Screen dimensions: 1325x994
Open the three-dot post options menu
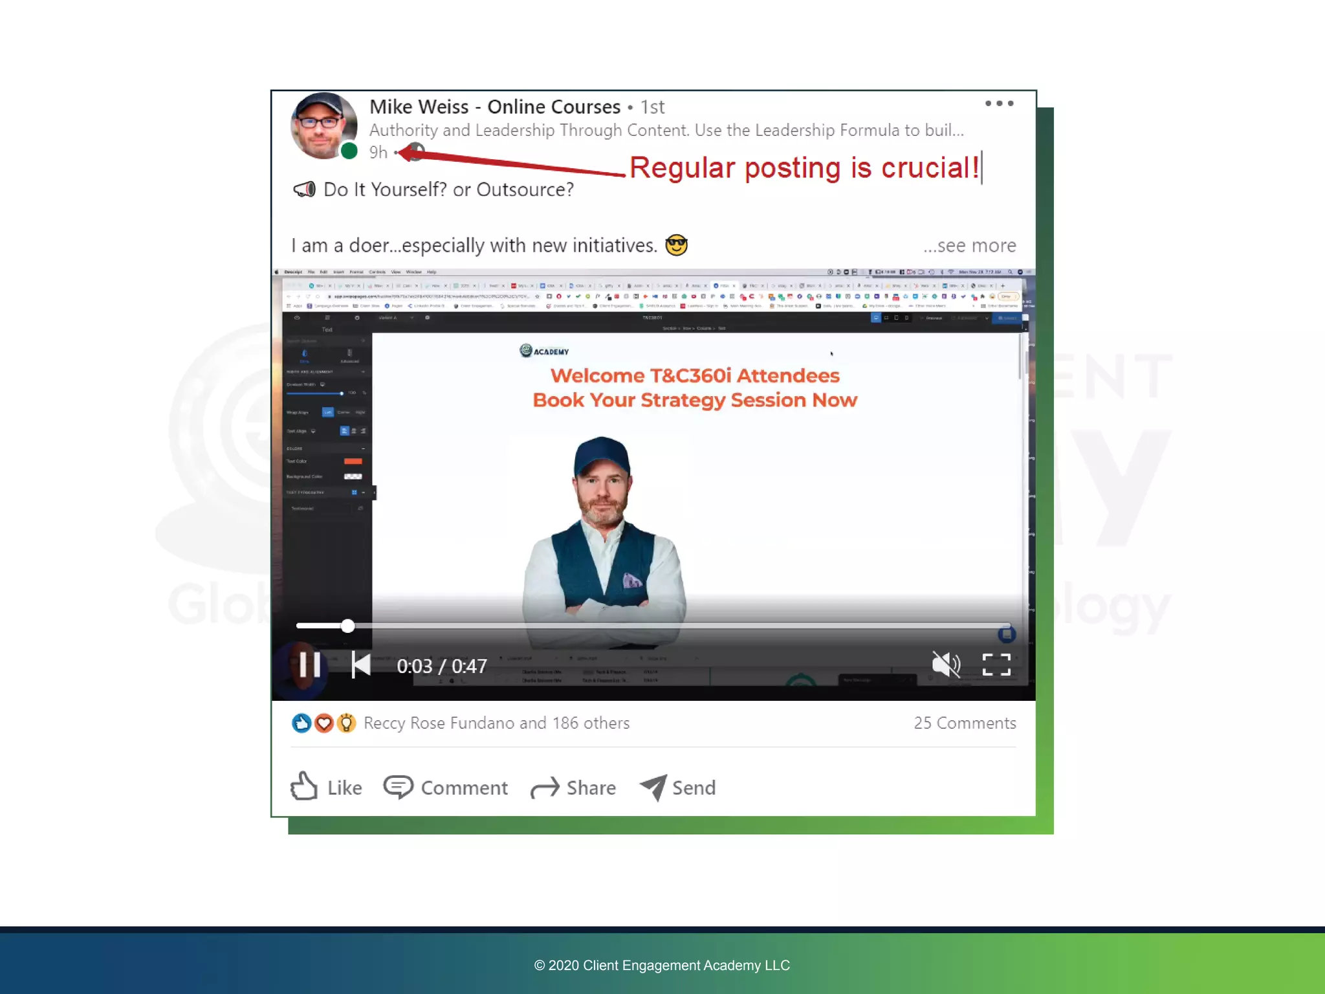(999, 104)
